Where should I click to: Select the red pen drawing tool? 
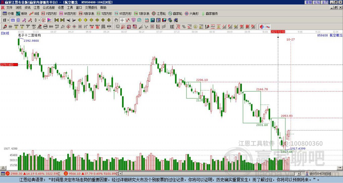tap(5, 27)
